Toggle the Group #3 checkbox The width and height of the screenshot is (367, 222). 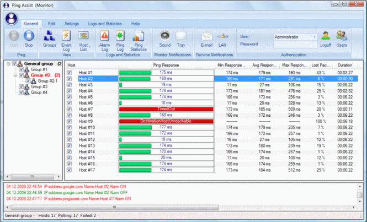tap(21, 86)
